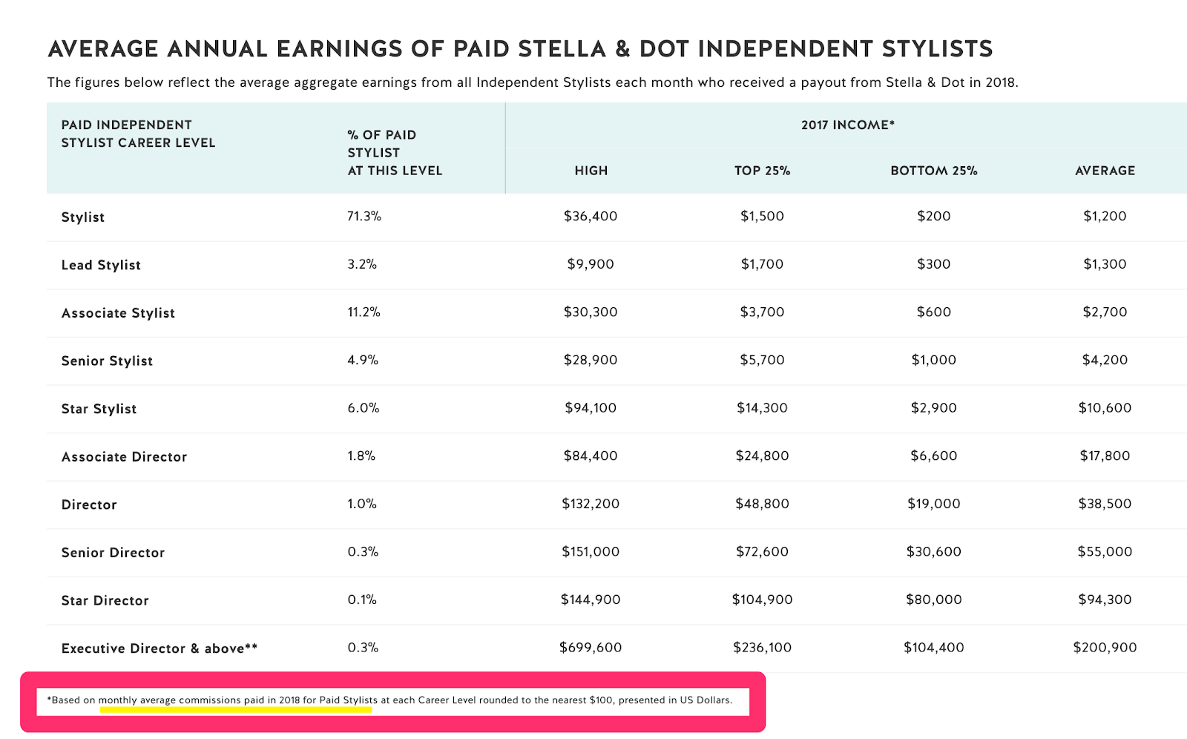Click the $132,200 high income cell

[x=591, y=504]
